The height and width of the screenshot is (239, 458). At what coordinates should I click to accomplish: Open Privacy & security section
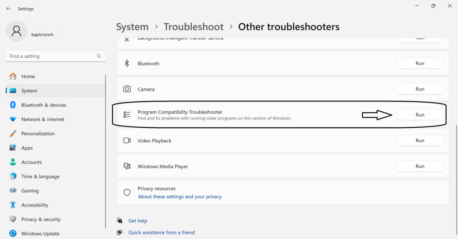[41, 219]
